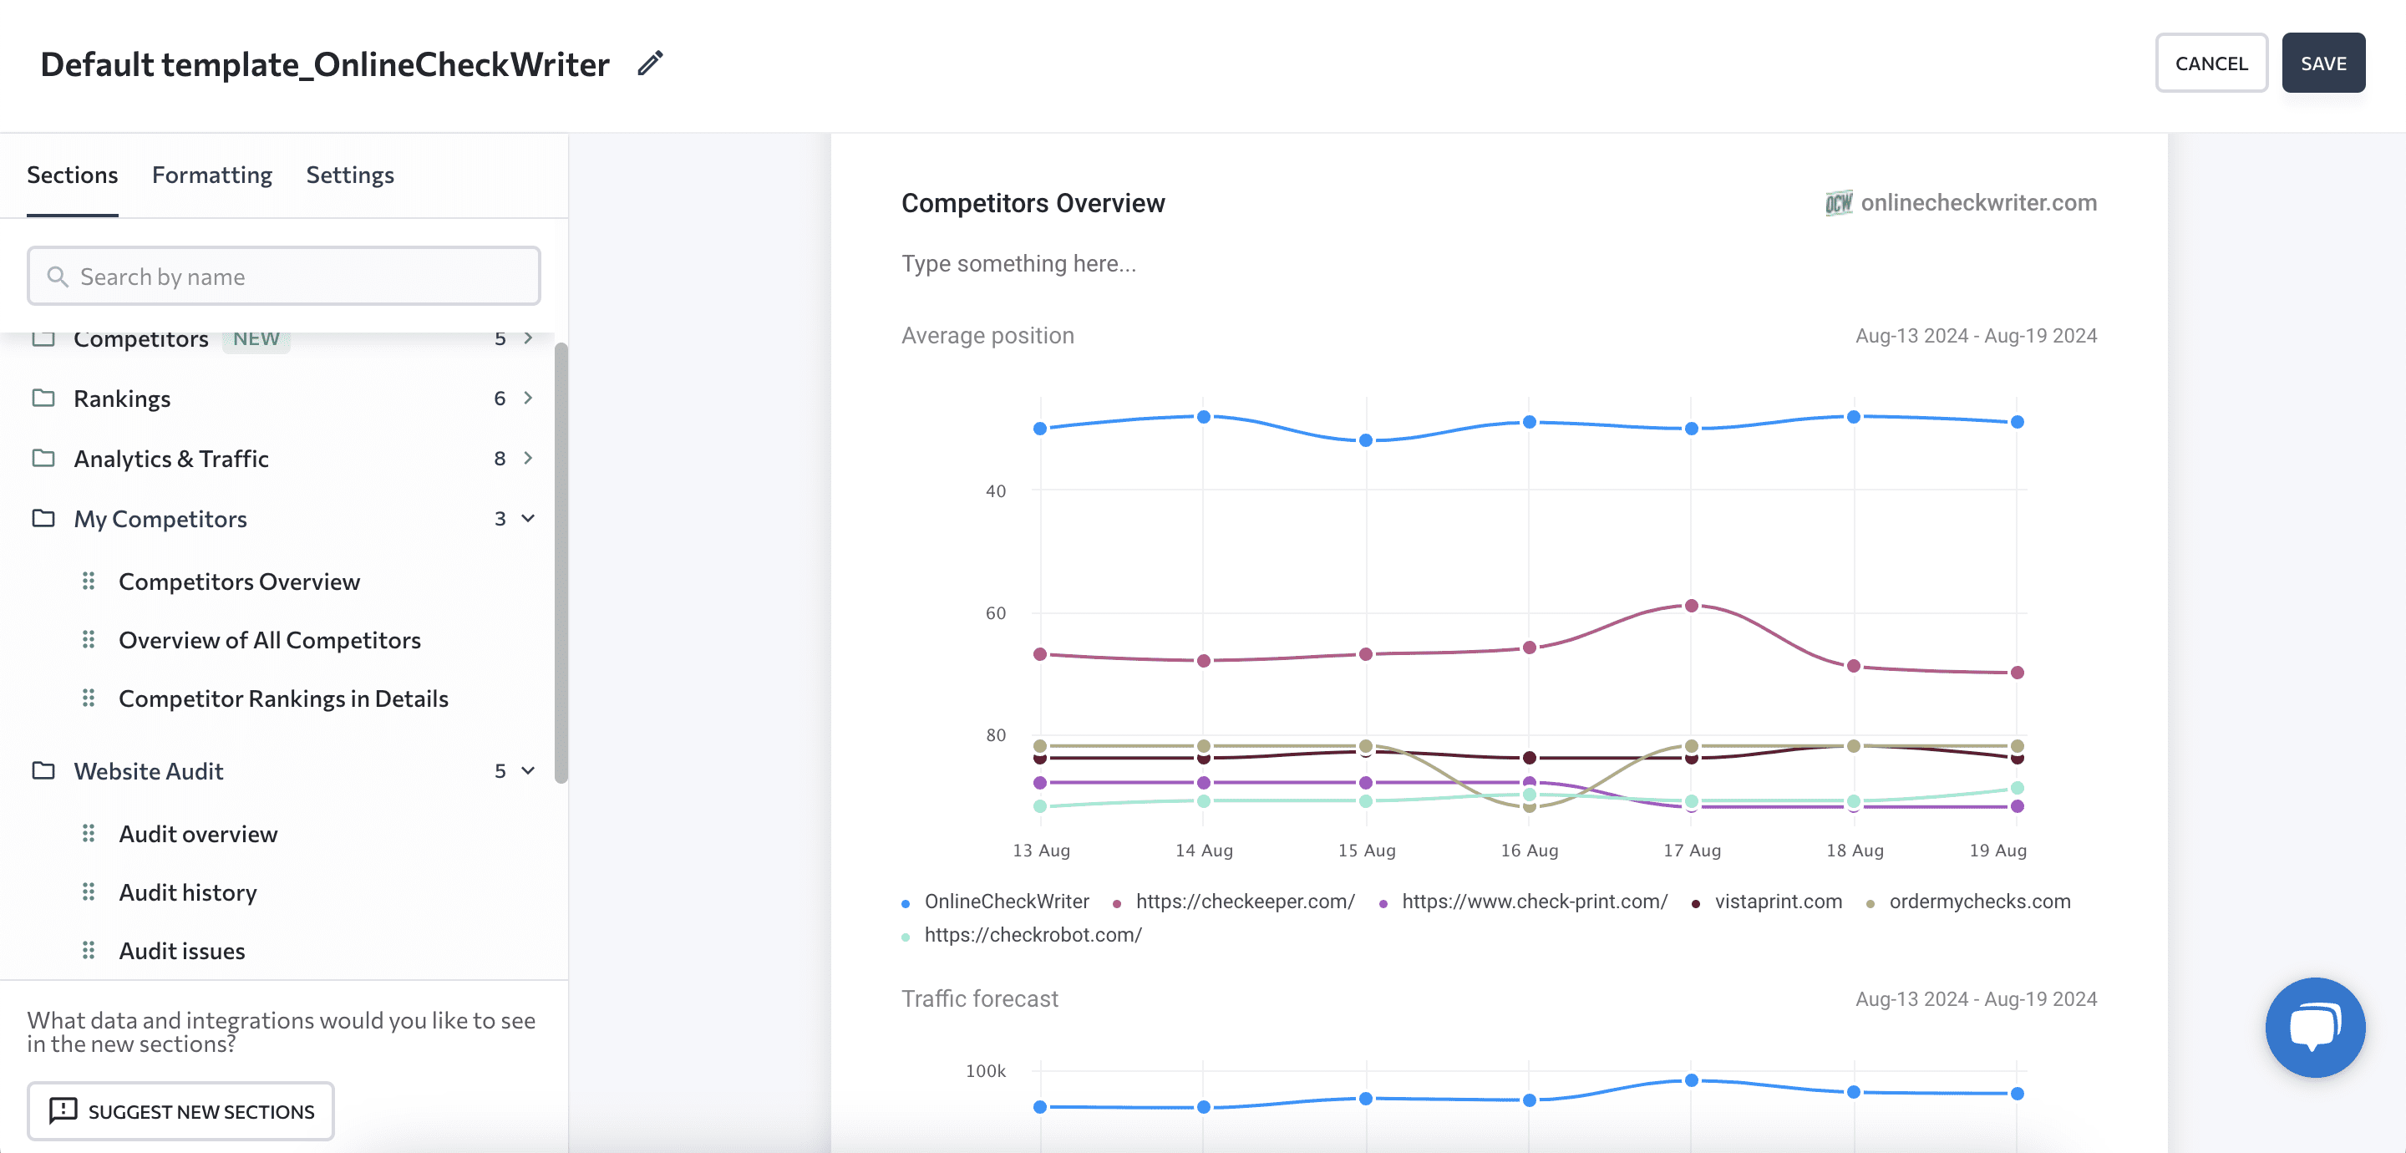Click the Average position chart title
The height and width of the screenshot is (1153, 2406).
(x=987, y=335)
